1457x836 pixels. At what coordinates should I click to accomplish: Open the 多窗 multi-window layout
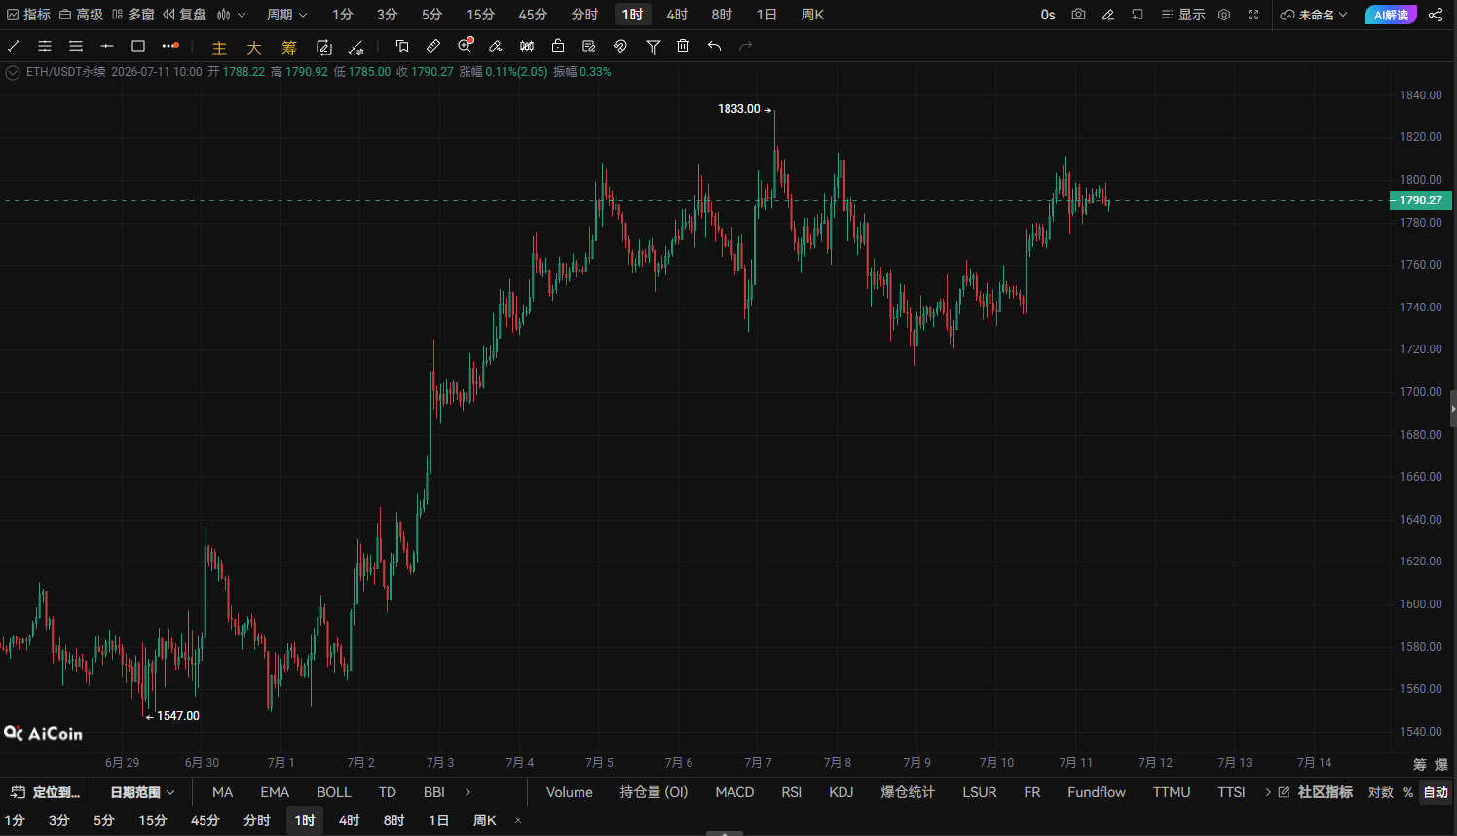coord(133,15)
